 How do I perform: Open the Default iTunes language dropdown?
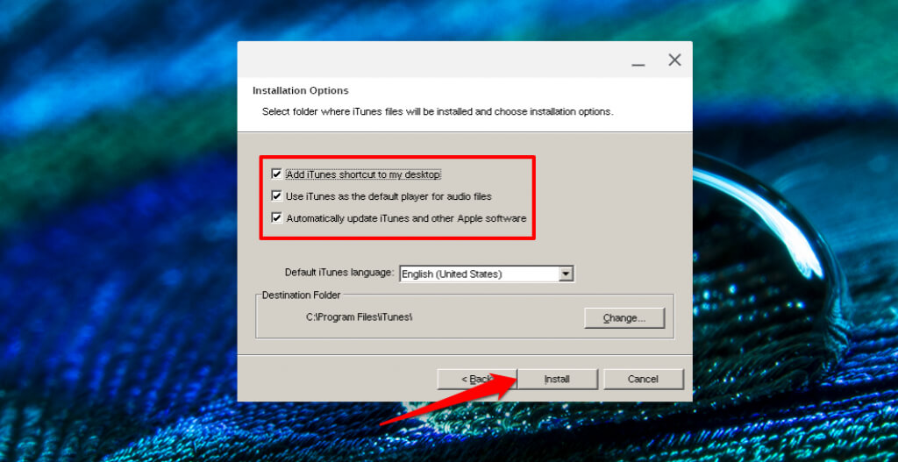[x=486, y=274]
